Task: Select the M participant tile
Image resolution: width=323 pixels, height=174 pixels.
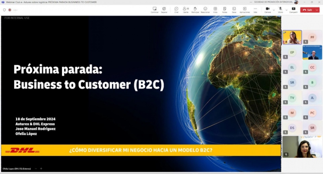Action: 292,113
